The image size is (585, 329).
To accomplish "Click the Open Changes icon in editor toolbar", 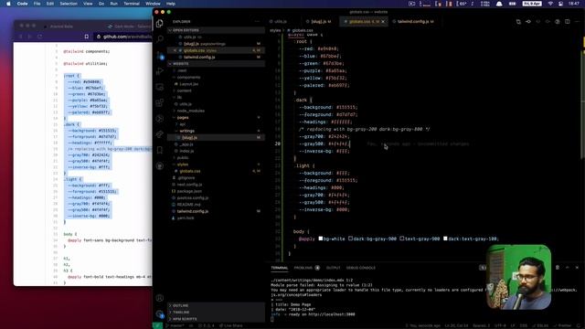I will tap(518, 22).
